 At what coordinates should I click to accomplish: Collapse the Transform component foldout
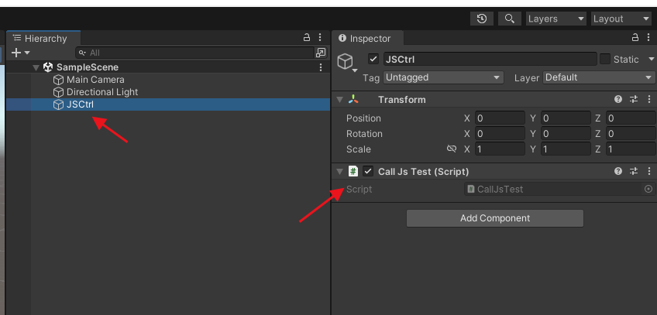(340, 100)
